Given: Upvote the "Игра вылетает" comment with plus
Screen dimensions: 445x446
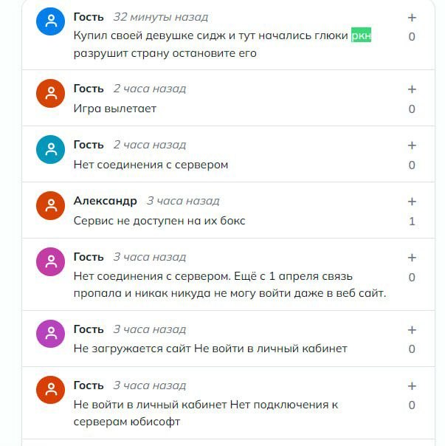Looking at the screenshot, I should click(412, 89).
